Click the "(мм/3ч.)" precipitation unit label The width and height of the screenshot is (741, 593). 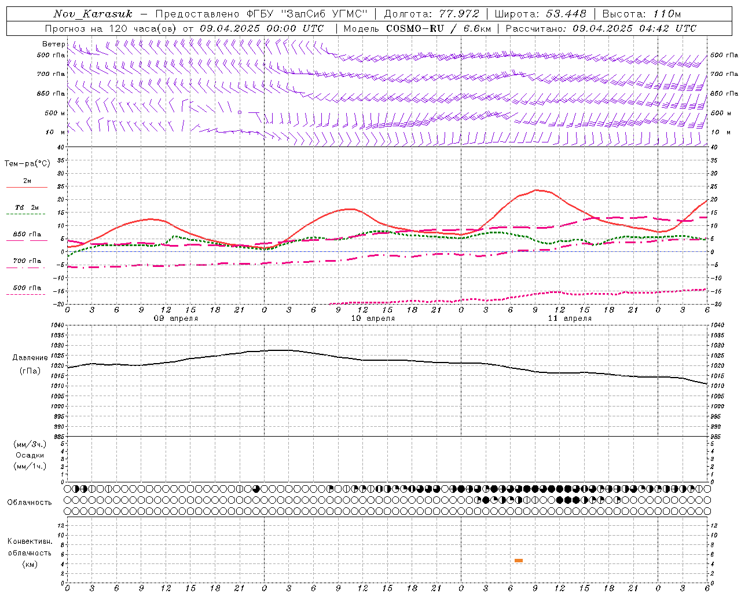[30, 444]
